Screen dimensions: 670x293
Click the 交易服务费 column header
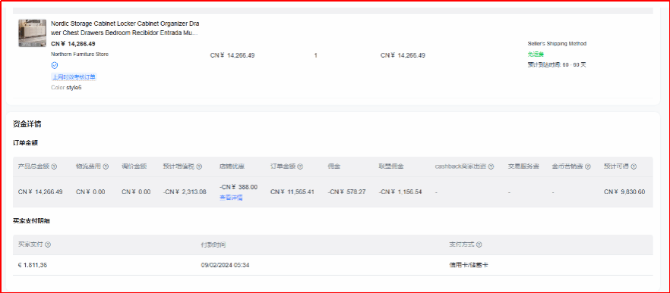pos(523,167)
